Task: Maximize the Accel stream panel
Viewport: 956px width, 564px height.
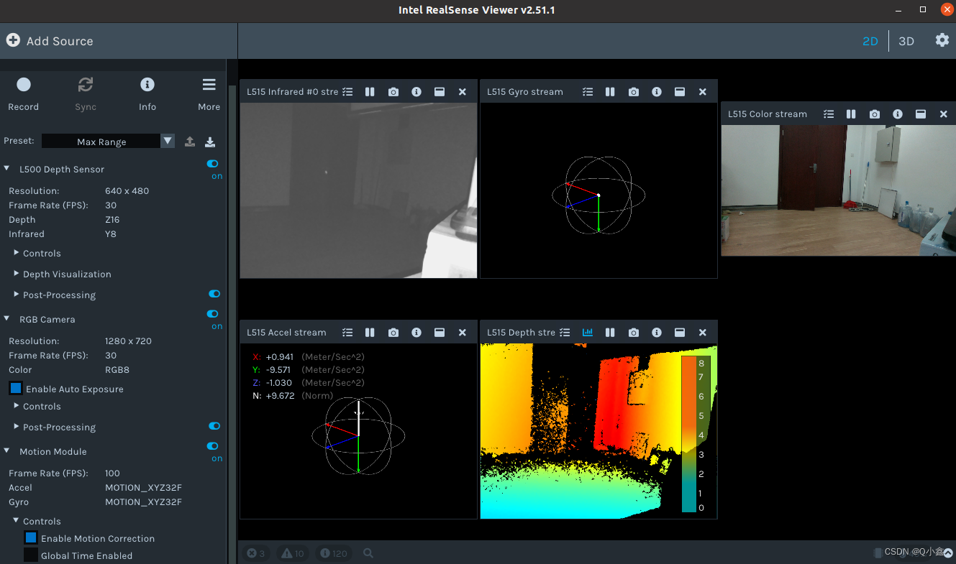Action: tap(440, 332)
